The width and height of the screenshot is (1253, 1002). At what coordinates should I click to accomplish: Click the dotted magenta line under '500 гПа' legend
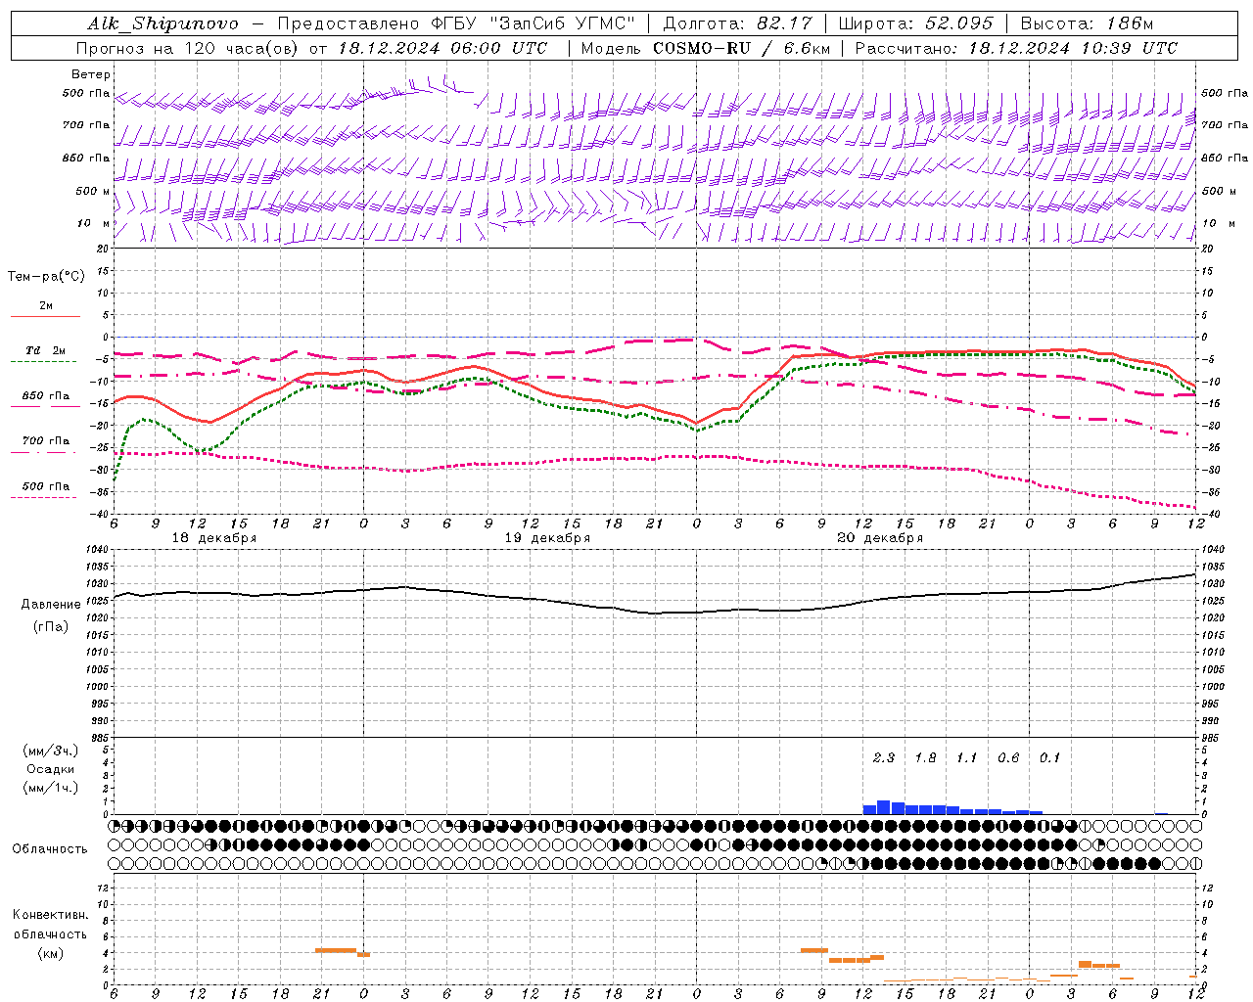(x=43, y=497)
